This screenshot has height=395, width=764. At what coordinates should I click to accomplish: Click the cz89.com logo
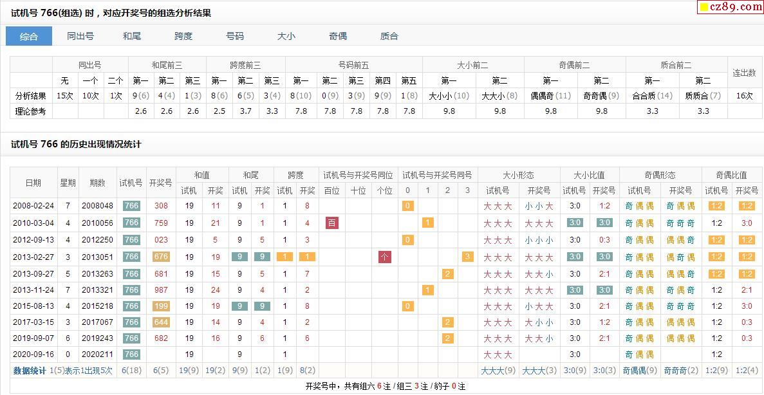(x=731, y=7)
